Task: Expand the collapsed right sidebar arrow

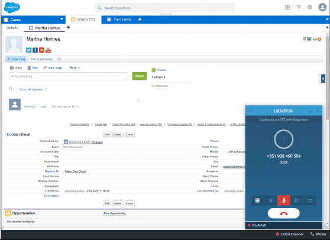Action: point(323,79)
